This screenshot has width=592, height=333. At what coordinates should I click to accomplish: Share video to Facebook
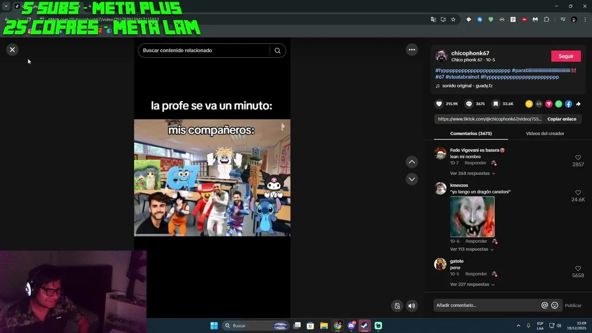tap(568, 104)
